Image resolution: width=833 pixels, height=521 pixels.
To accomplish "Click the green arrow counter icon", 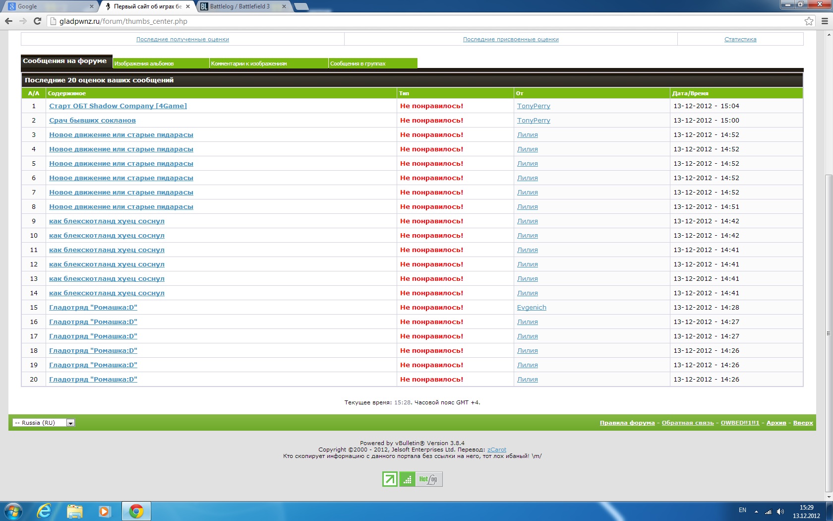I will (390, 479).
